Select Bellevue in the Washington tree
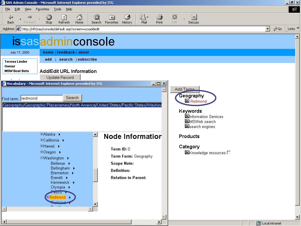 click(58, 163)
